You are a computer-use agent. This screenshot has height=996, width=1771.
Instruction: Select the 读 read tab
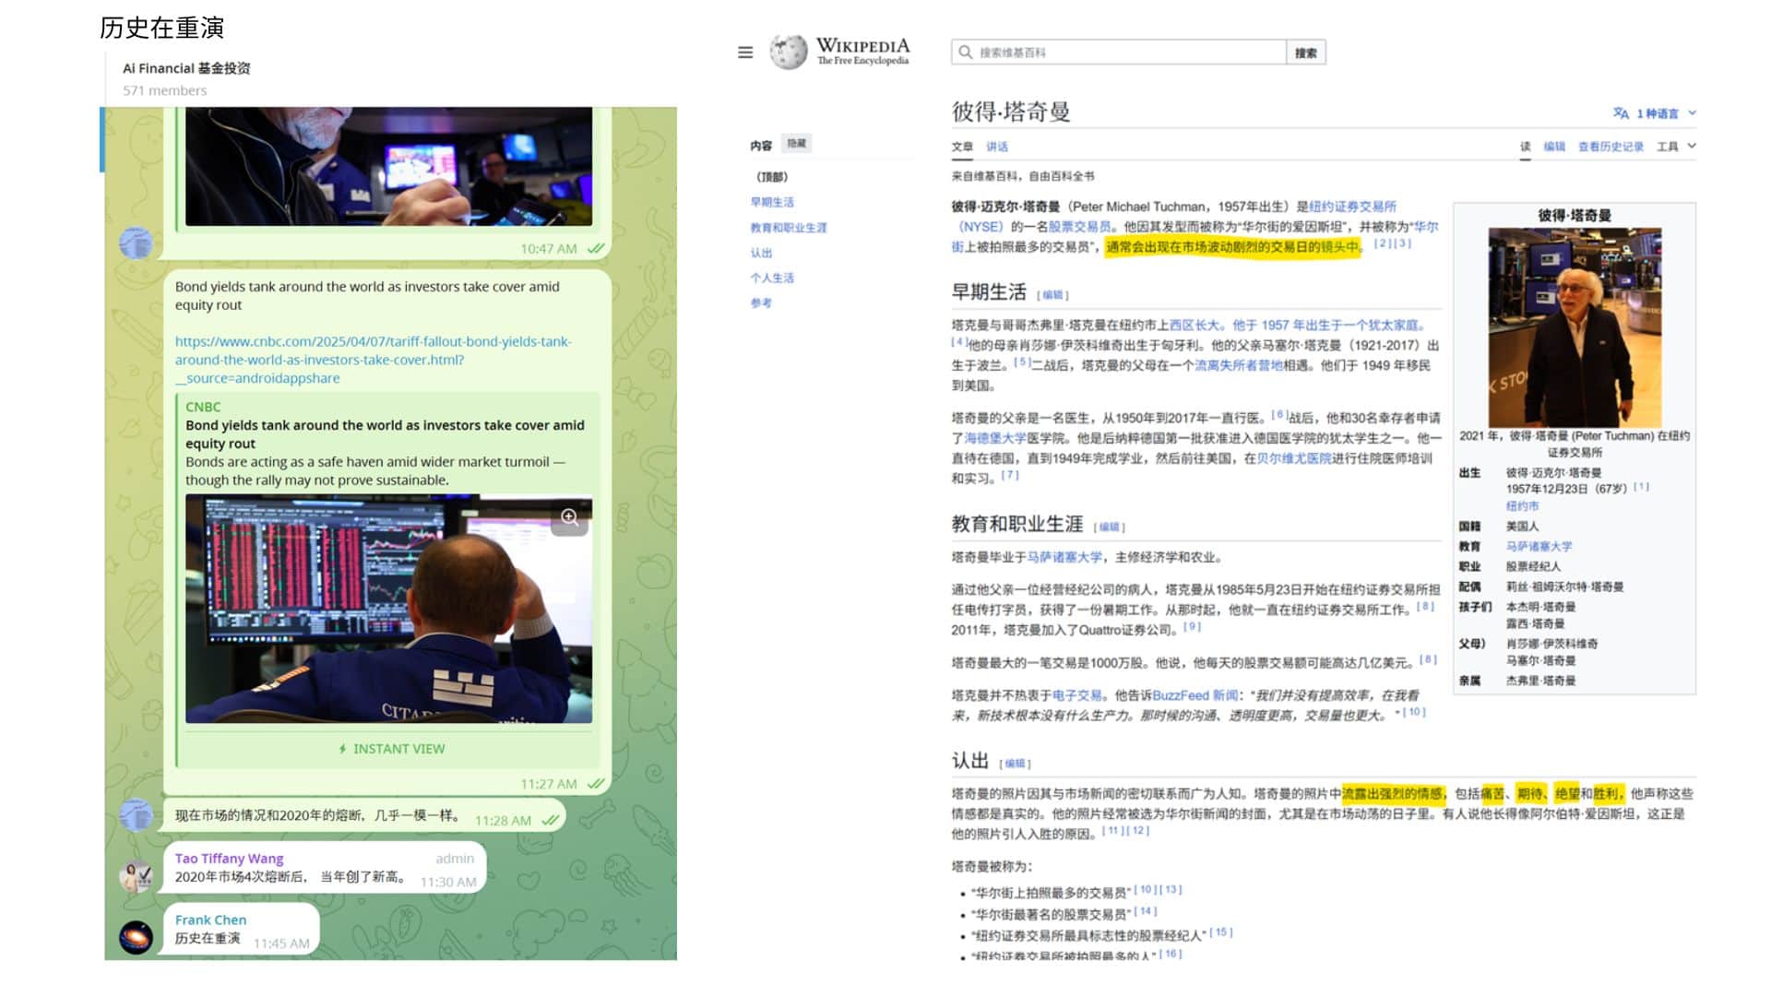pos(1525,147)
